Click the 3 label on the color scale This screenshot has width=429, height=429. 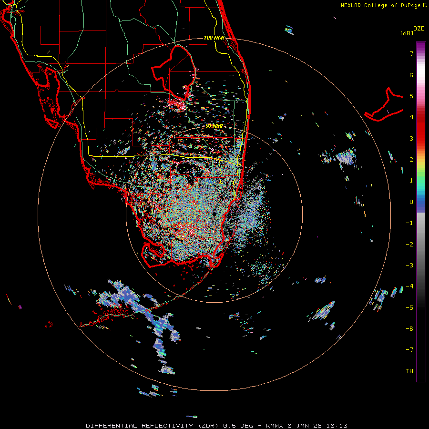(x=411, y=138)
